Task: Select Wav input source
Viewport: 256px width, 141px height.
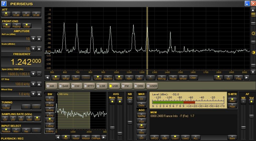Action: tap(16, 130)
